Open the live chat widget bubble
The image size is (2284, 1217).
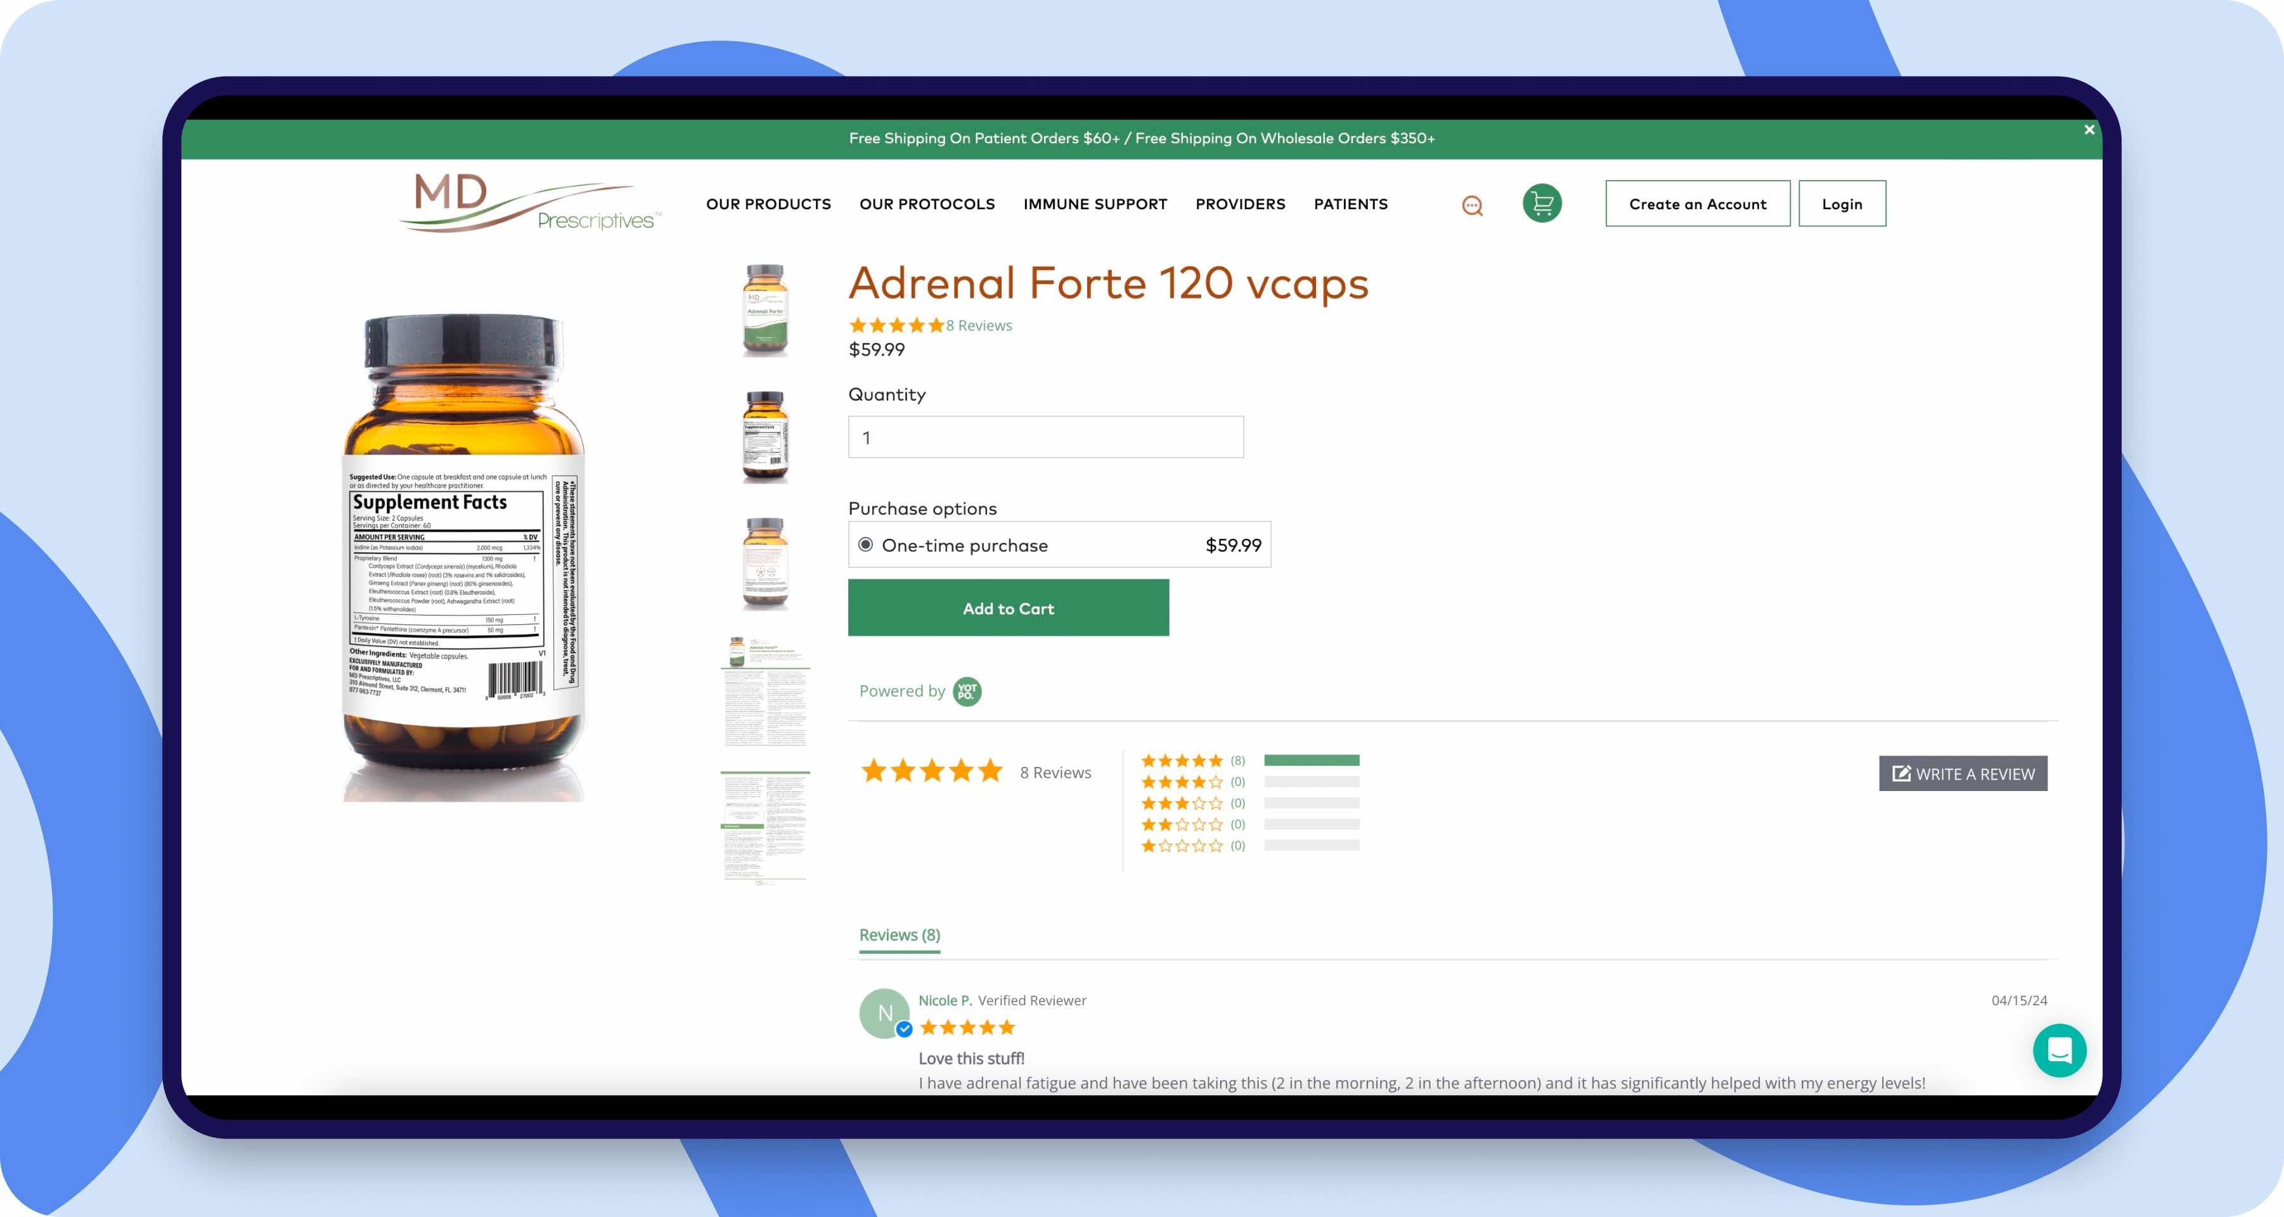[2059, 1050]
